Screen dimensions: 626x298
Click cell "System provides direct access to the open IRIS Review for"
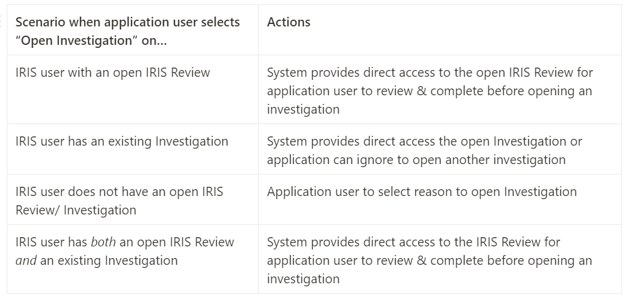coord(440,90)
